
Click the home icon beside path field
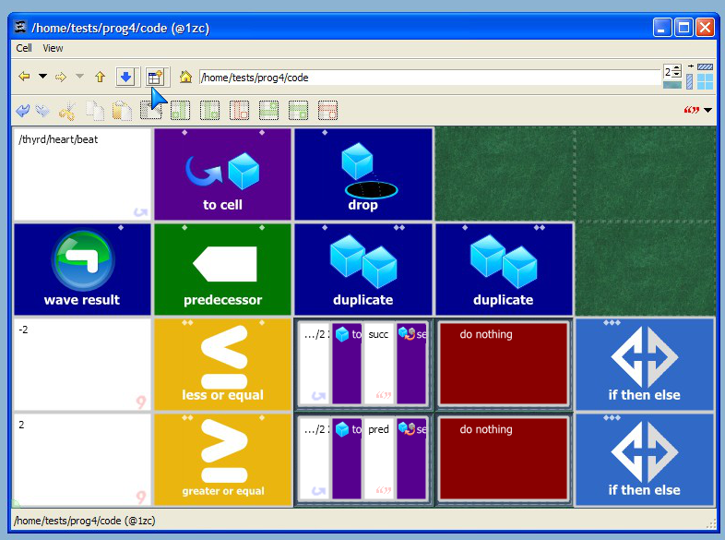pos(186,77)
